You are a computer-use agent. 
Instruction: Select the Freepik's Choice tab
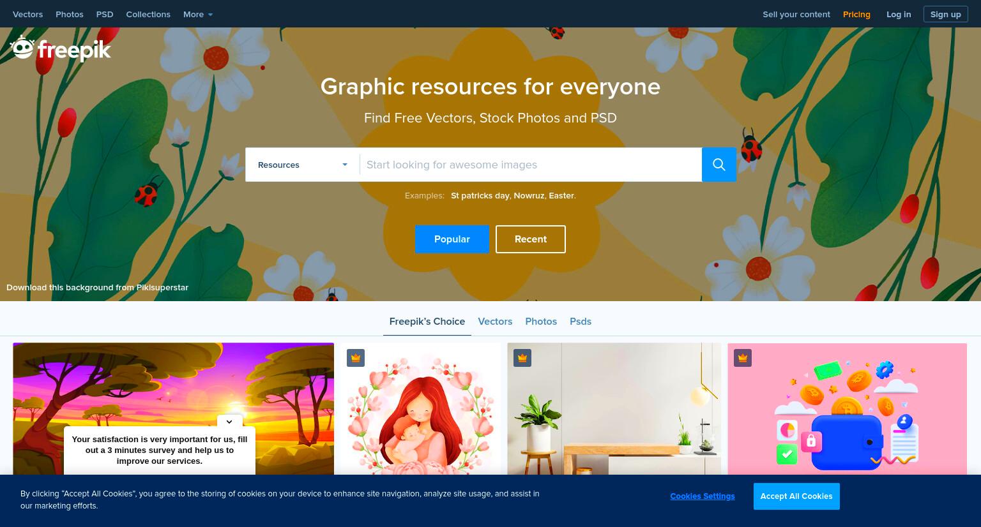click(x=427, y=322)
